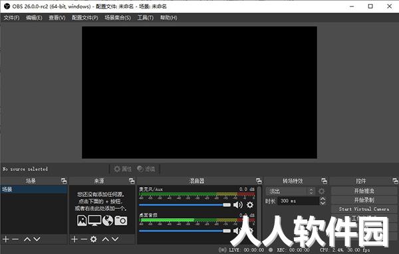Pop out the 混音器 panel with its float icon
The height and width of the screenshot is (254, 399).
(x=259, y=181)
